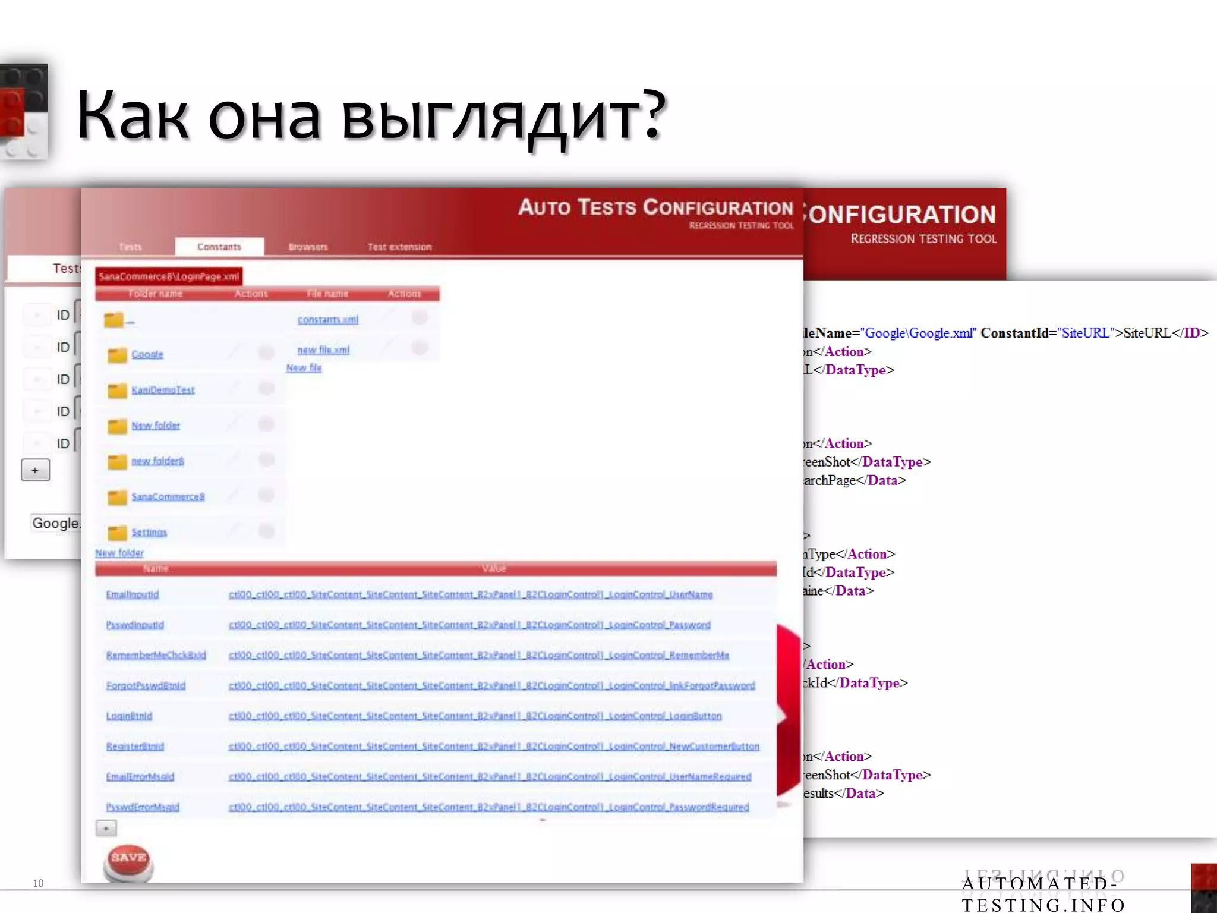Open the KaniDemoTest folder link

coord(163,390)
